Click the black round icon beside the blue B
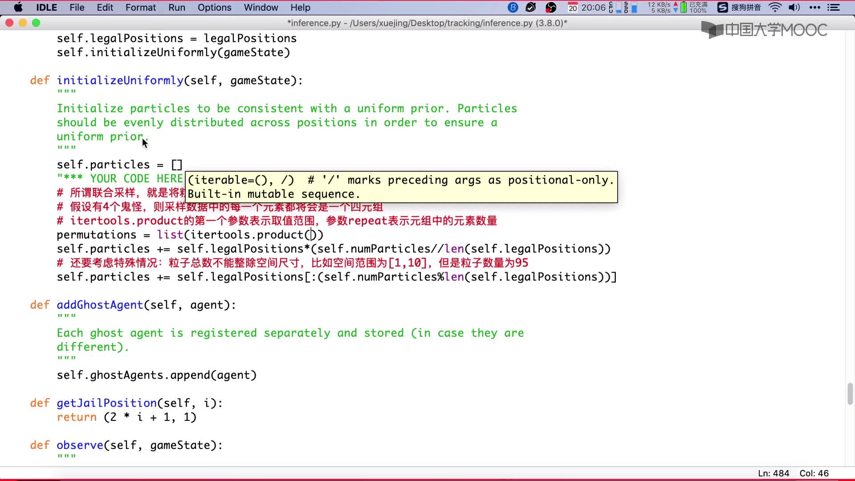 tap(531, 8)
